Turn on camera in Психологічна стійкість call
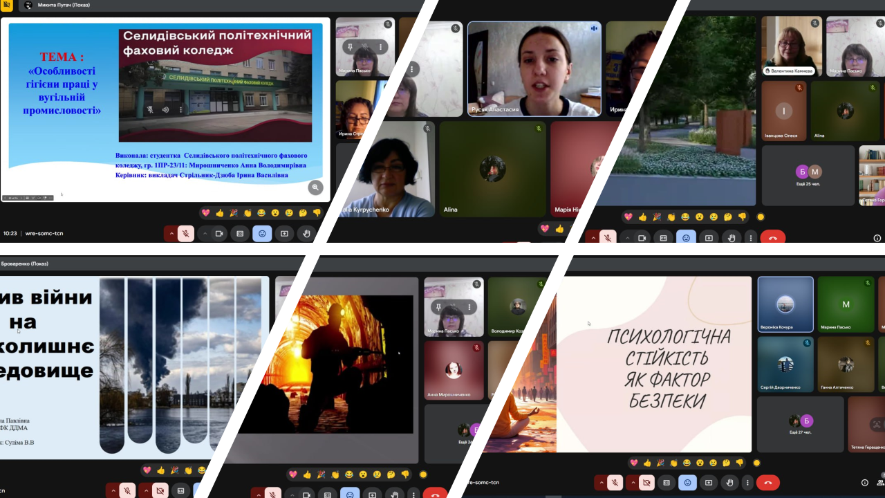Viewport: 885px width, 498px height. click(646, 483)
